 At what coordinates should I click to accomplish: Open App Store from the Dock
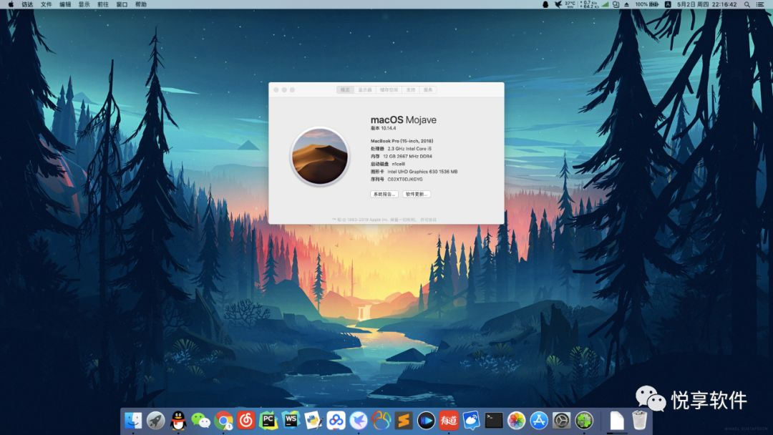tap(539, 421)
